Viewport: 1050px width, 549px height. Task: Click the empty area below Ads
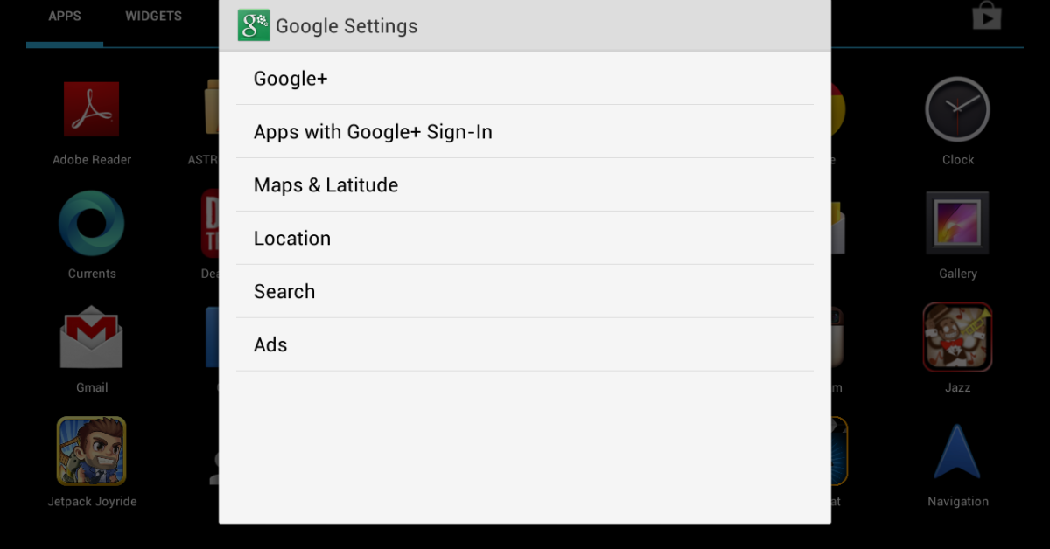point(524,446)
